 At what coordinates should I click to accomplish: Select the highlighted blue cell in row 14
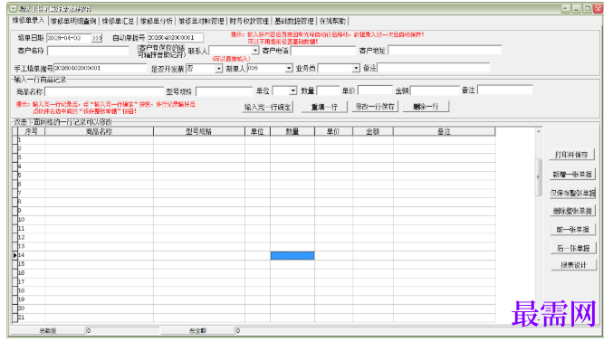(x=292, y=256)
